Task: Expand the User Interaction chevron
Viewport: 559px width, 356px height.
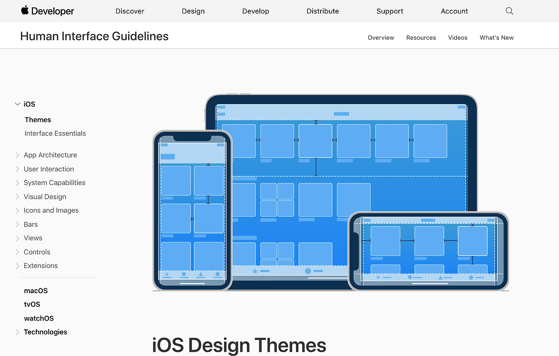Action: click(x=17, y=169)
